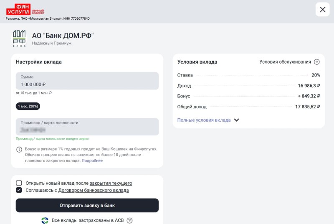Click the АСВ insurance logo icon

tap(45, 220)
